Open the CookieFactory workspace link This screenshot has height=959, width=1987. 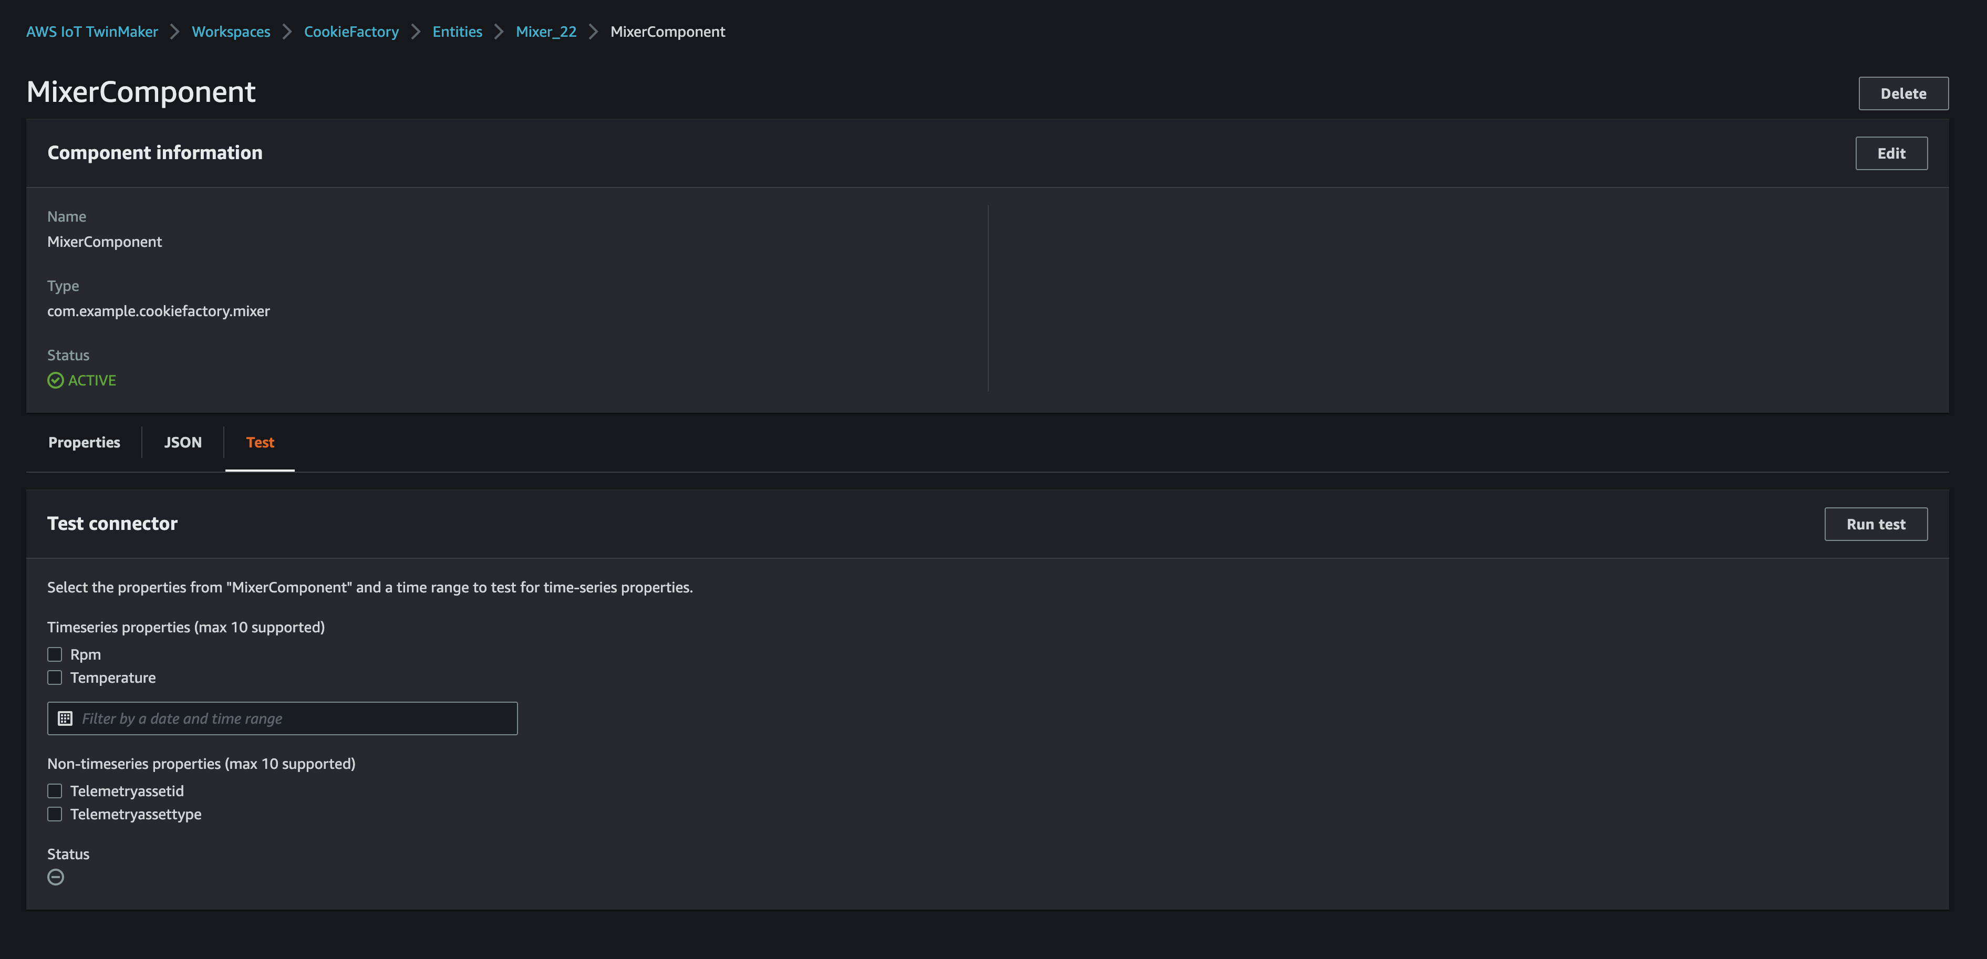point(351,32)
